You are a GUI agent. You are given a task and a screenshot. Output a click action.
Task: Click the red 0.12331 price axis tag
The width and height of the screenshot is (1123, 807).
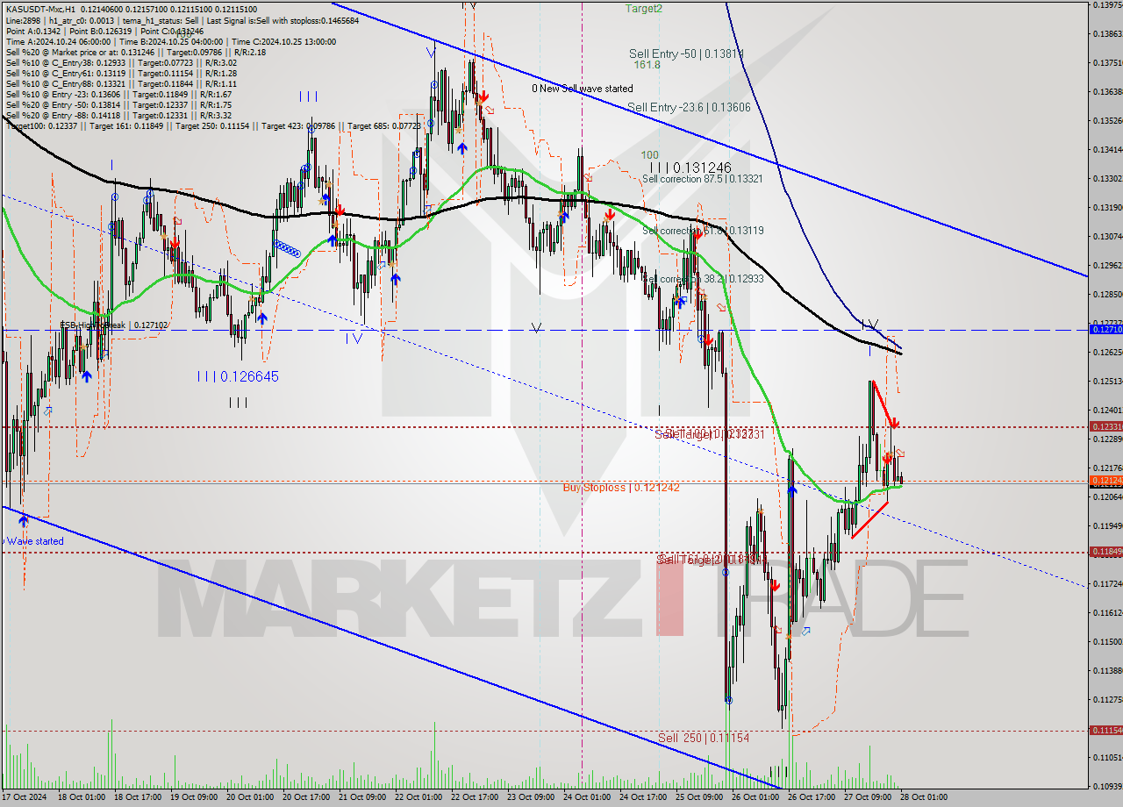pyautogui.click(x=1105, y=427)
